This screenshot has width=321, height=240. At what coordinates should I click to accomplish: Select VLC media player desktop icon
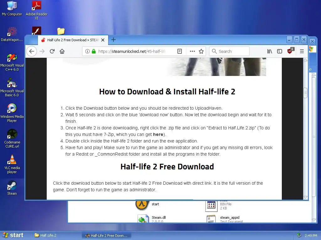[12, 164]
